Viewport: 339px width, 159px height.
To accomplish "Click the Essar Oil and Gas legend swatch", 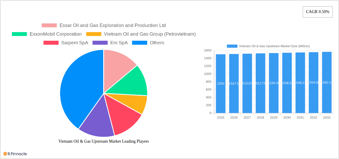I will 49,26.
